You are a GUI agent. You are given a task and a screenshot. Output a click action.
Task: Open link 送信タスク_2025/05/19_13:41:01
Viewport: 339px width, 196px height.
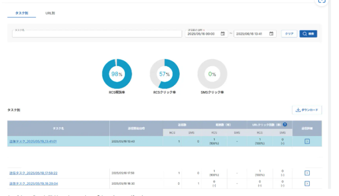click(x=33, y=142)
